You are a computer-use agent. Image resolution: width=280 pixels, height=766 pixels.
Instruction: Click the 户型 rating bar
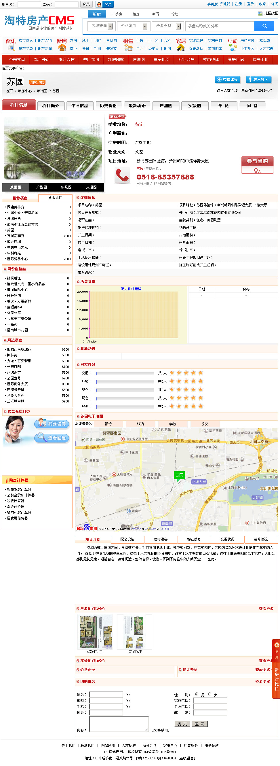pyautogui.click(x=125, y=406)
